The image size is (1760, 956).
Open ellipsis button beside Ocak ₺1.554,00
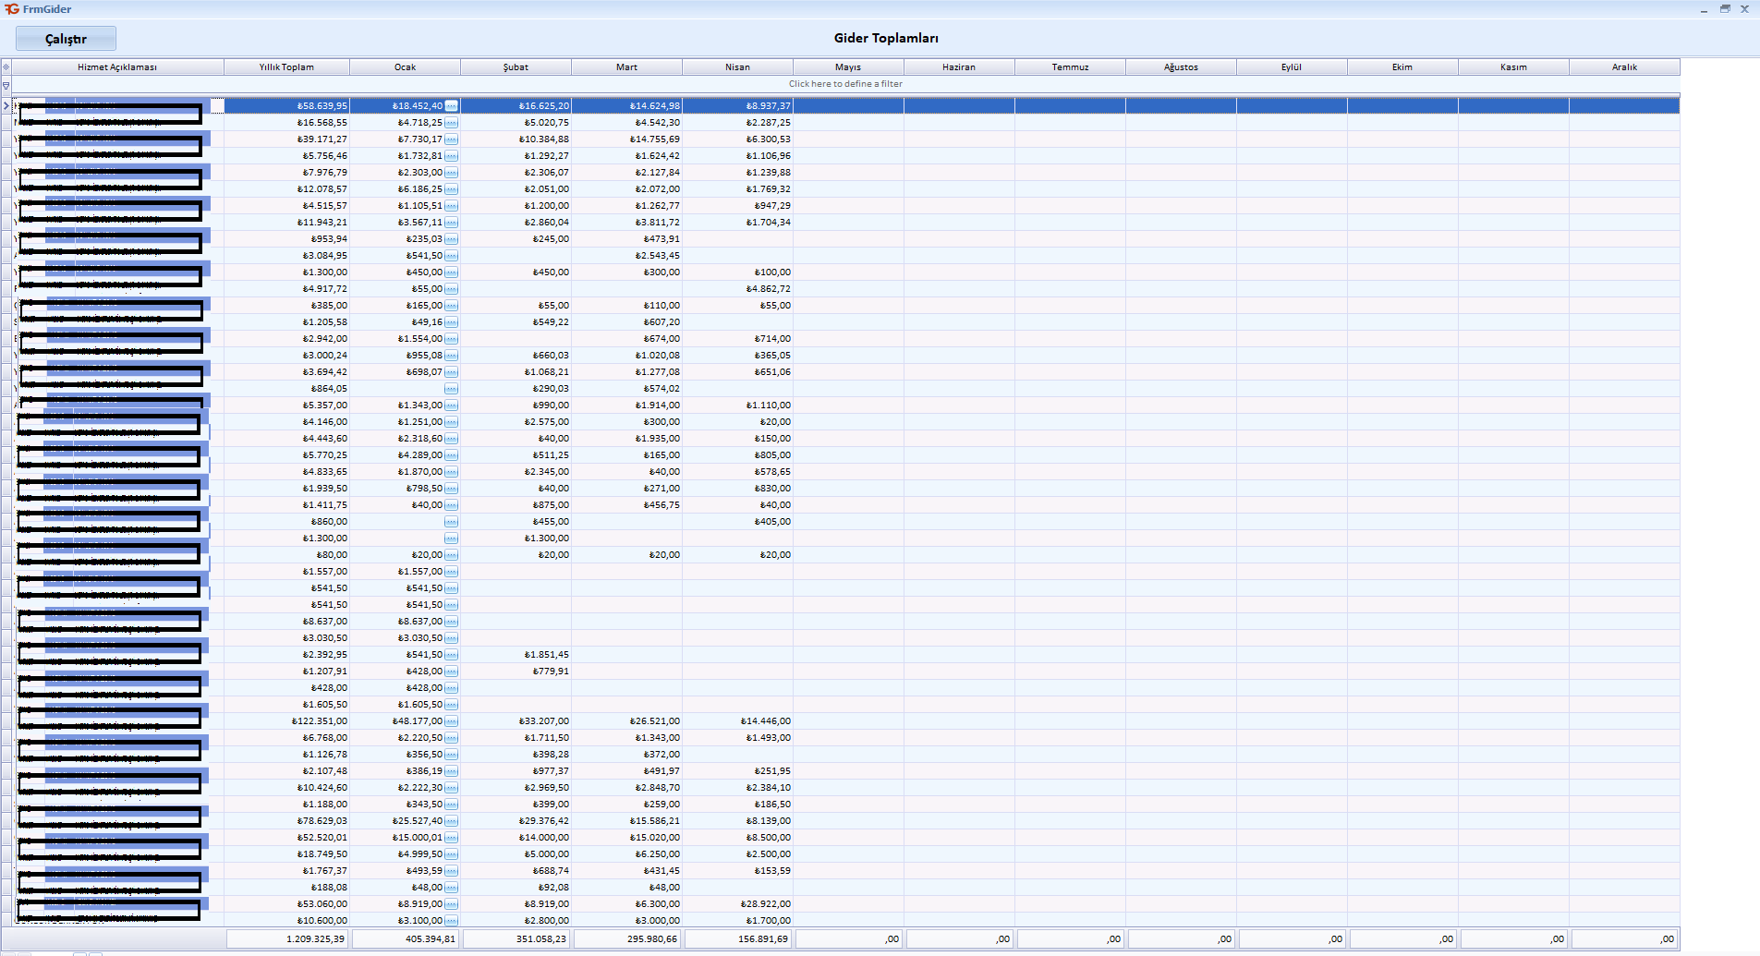[451, 339]
